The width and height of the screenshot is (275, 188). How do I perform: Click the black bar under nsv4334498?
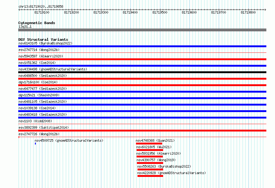(x=142, y=72)
